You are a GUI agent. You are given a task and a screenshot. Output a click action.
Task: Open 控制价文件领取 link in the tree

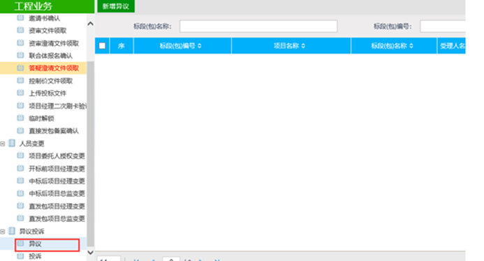50,81
